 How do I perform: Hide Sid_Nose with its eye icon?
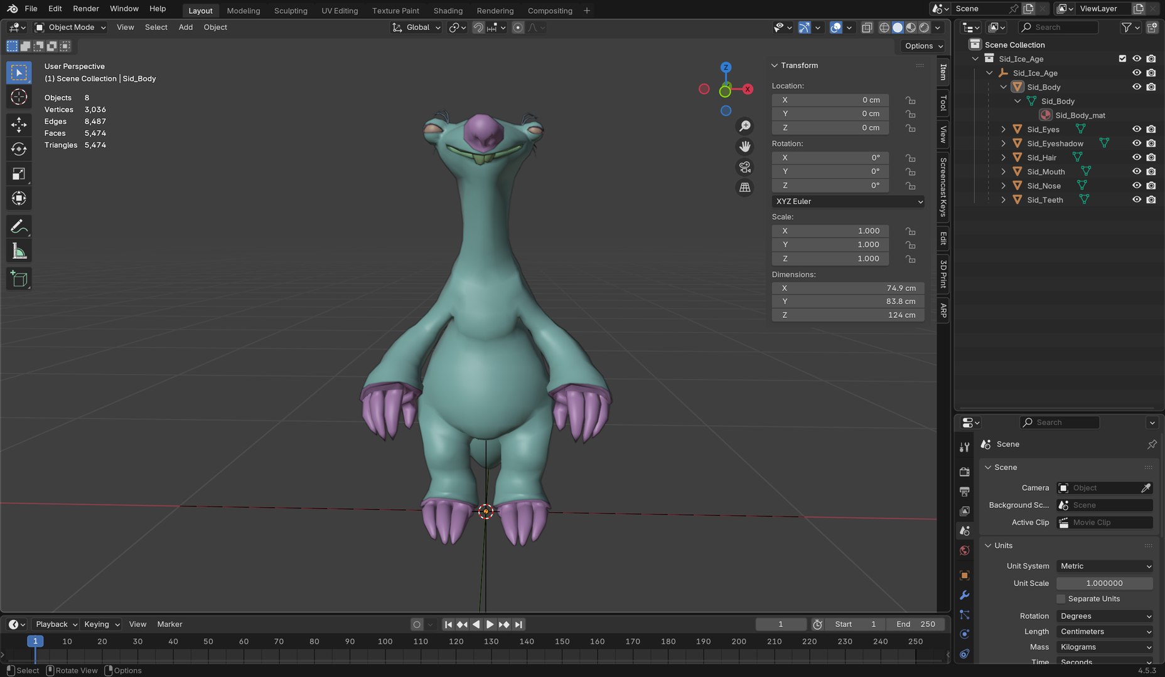pyautogui.click(x=1137, y=186)
